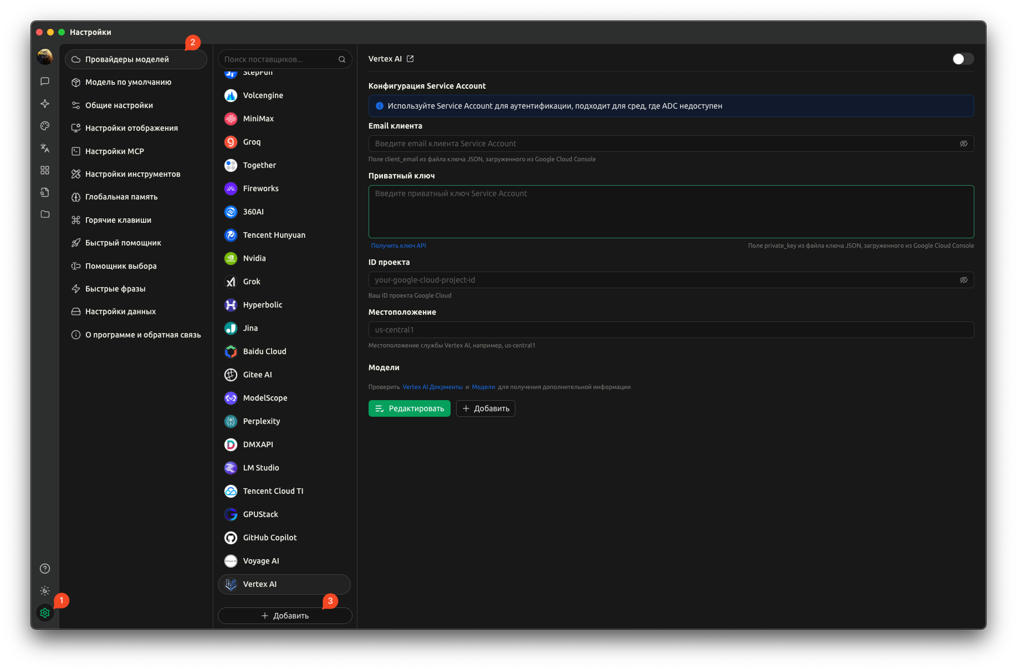Select the Tencent Cloud TI provider

pyautogui.click(x=284, y=491)
